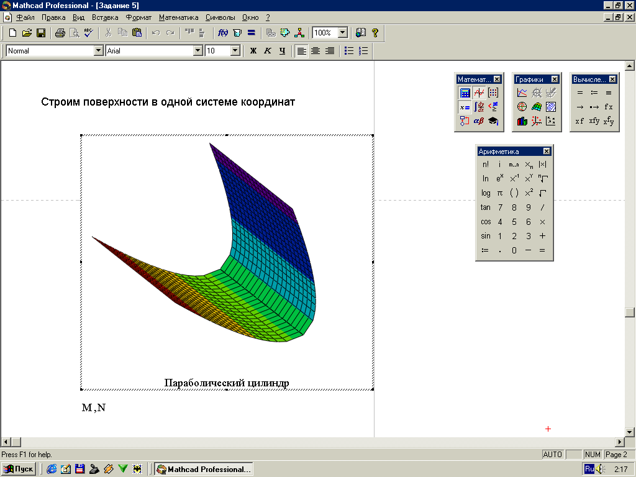Expand the Normal style dropdown
This screenshot has width=636, height=477.
[x=99, y=51]
